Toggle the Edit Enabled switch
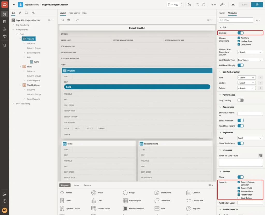The height and width of the screenshot is (215, 265). [x=240, y=33]
